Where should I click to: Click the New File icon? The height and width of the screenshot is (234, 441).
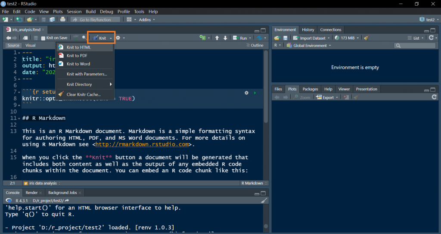click(x=5, y=19)
